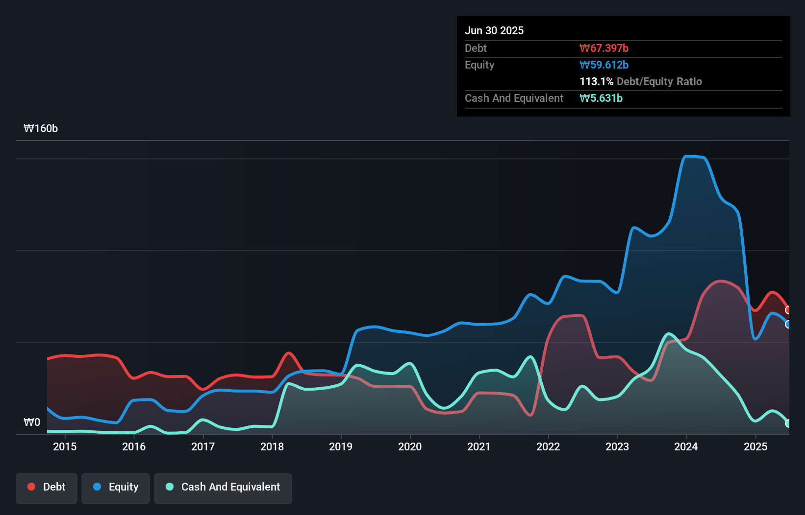Screen dimensions: 805x515
Task: Click the ₩160b y-axis label
Action: coord(41,129)
